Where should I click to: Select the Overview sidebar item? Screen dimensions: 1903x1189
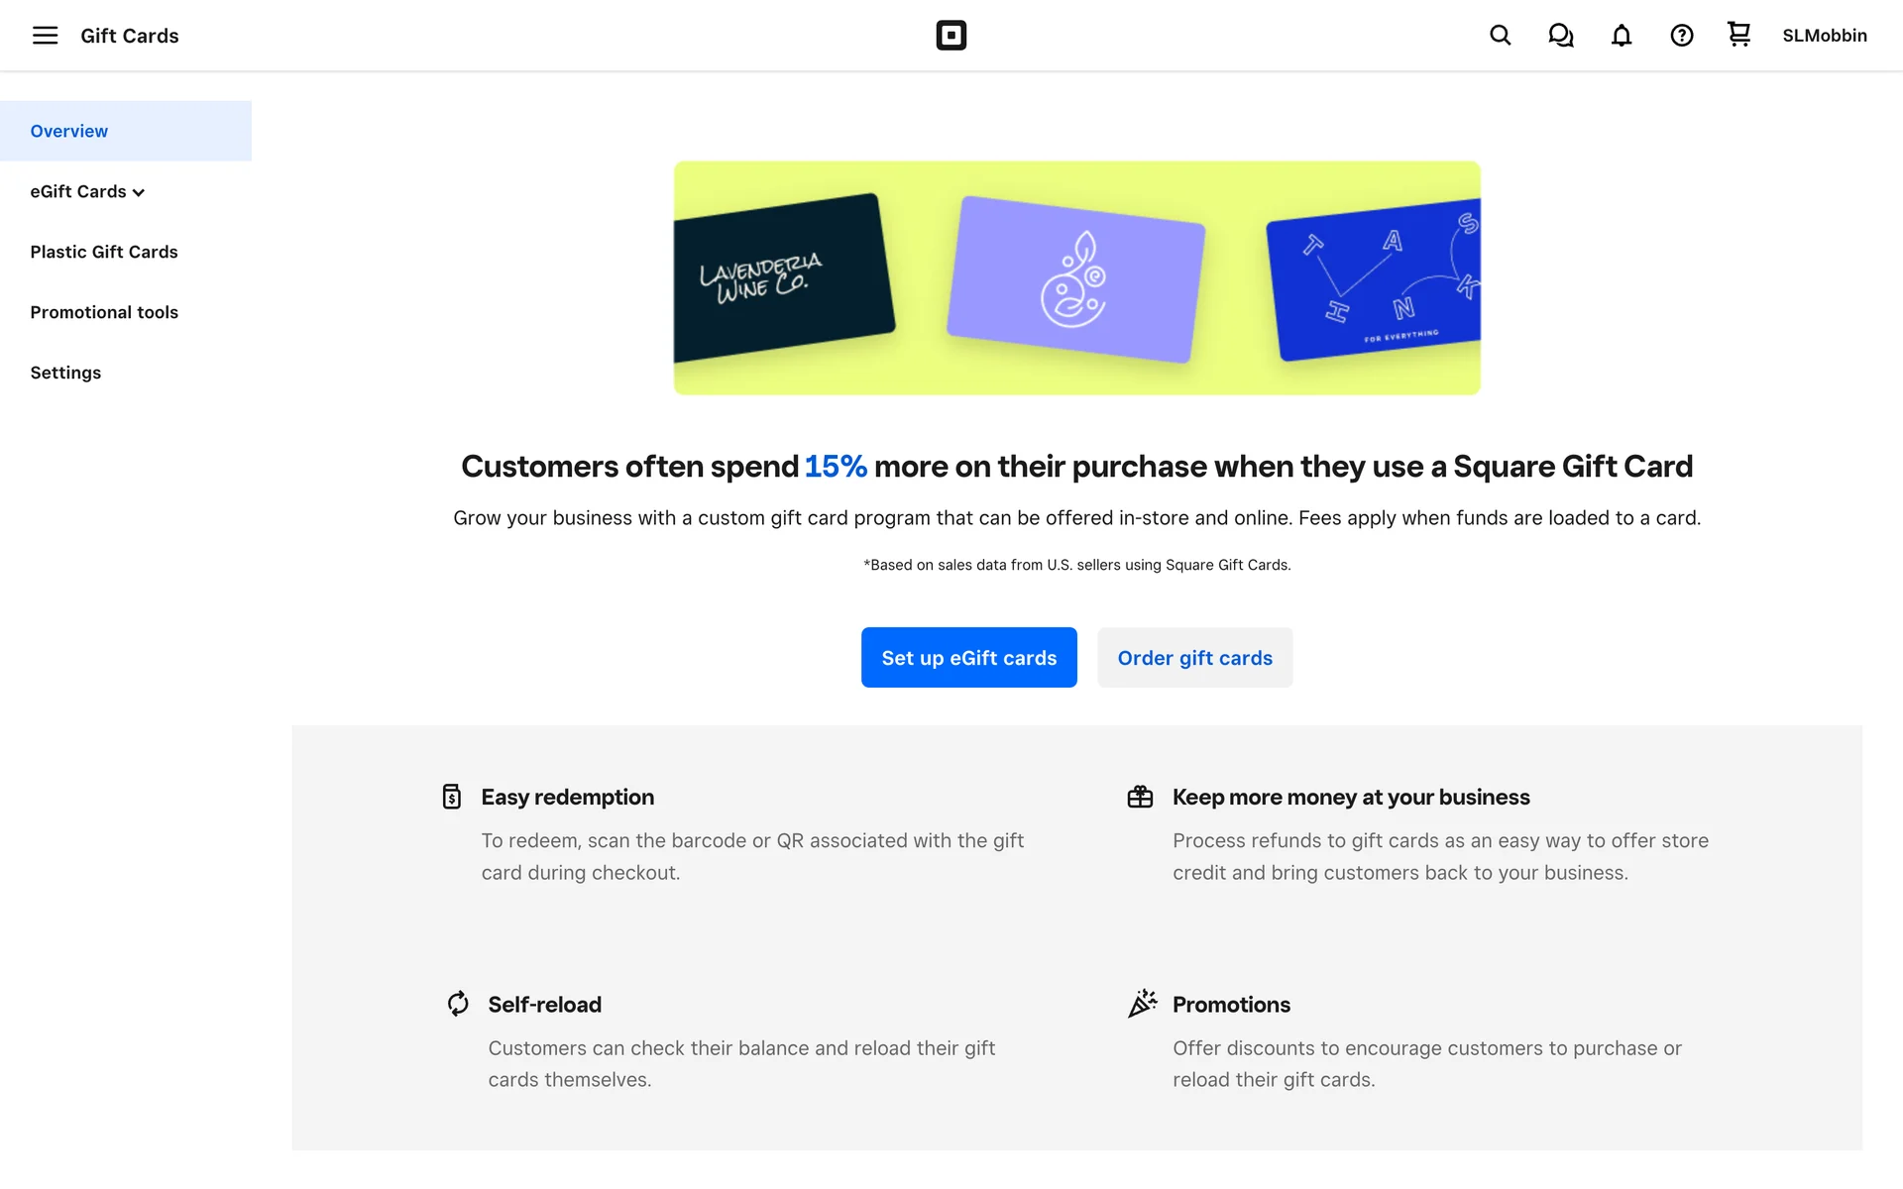[x=69, y=131]
